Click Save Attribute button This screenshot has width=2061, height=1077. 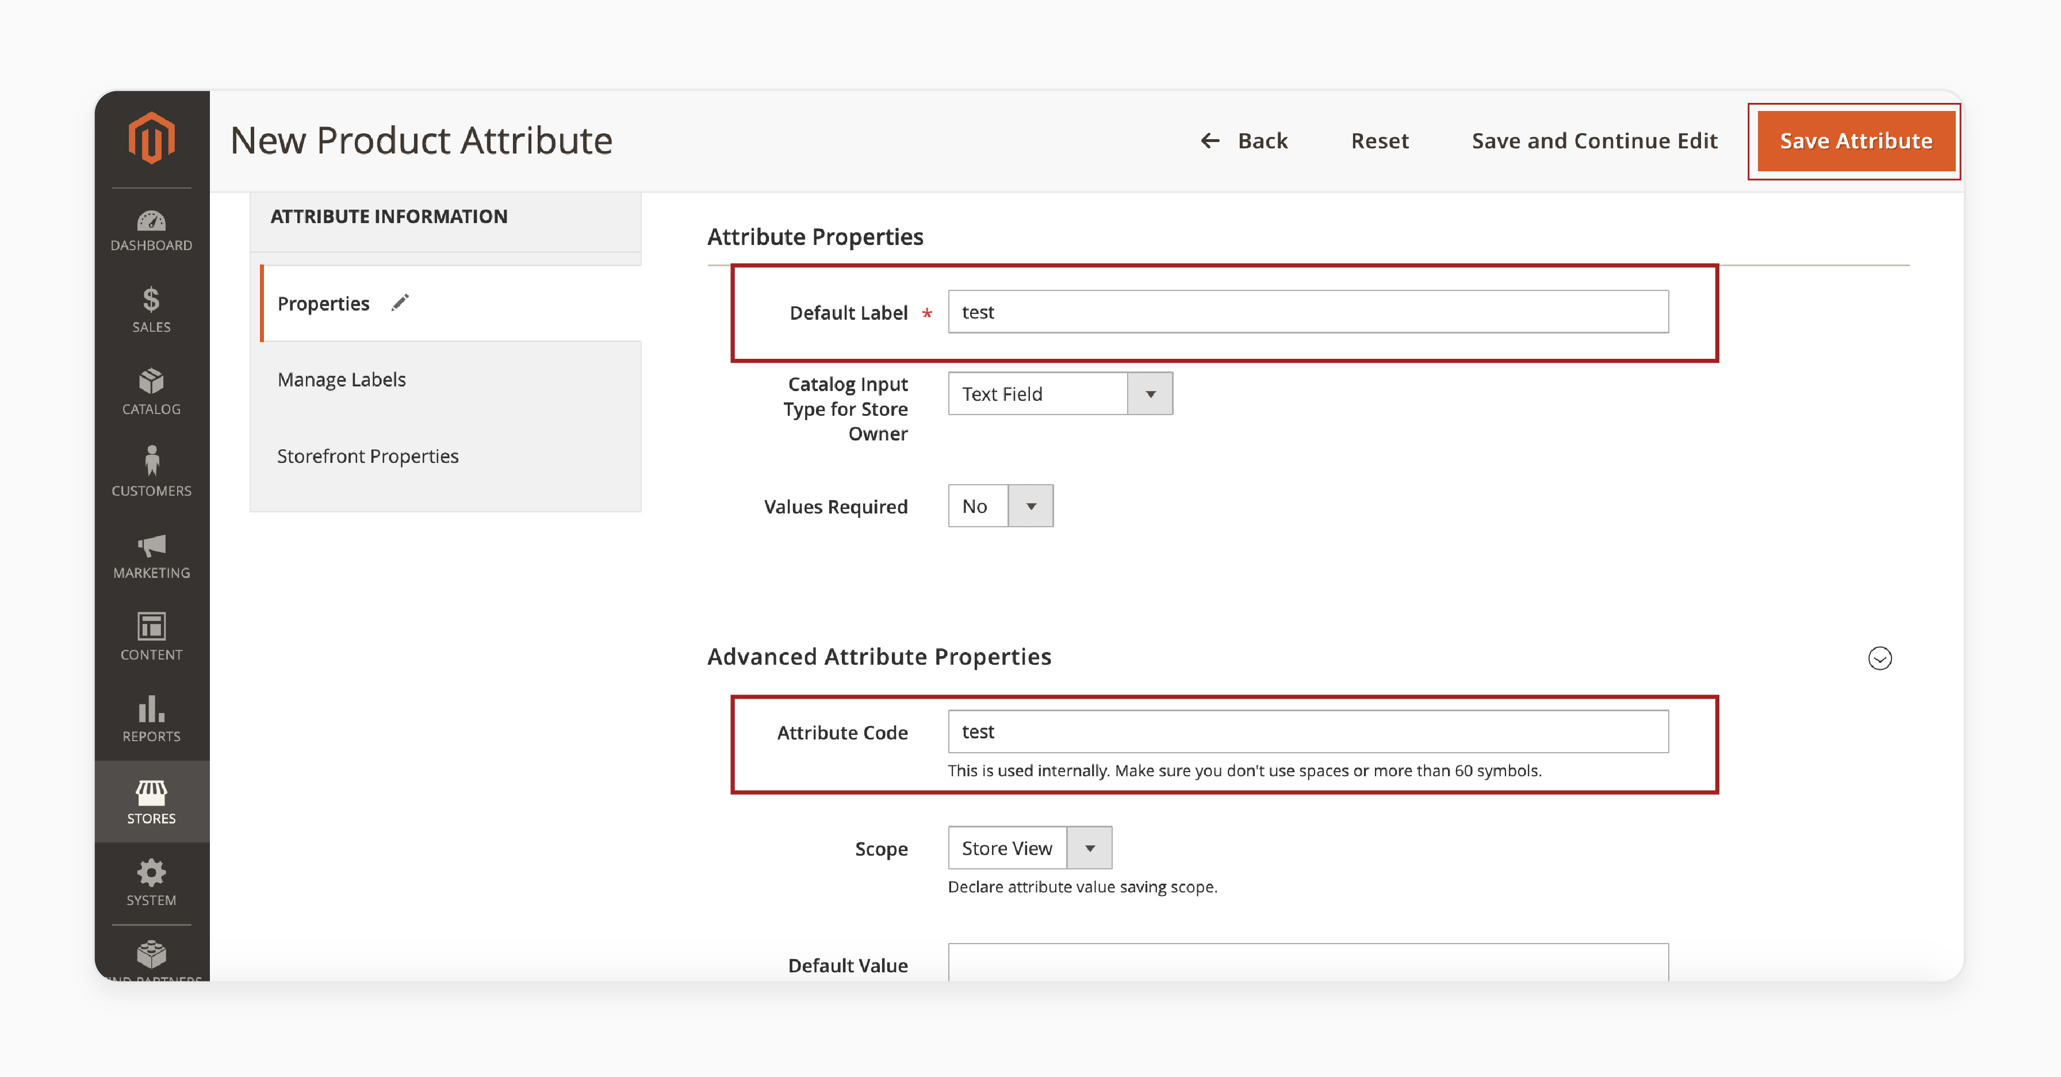1856,140
